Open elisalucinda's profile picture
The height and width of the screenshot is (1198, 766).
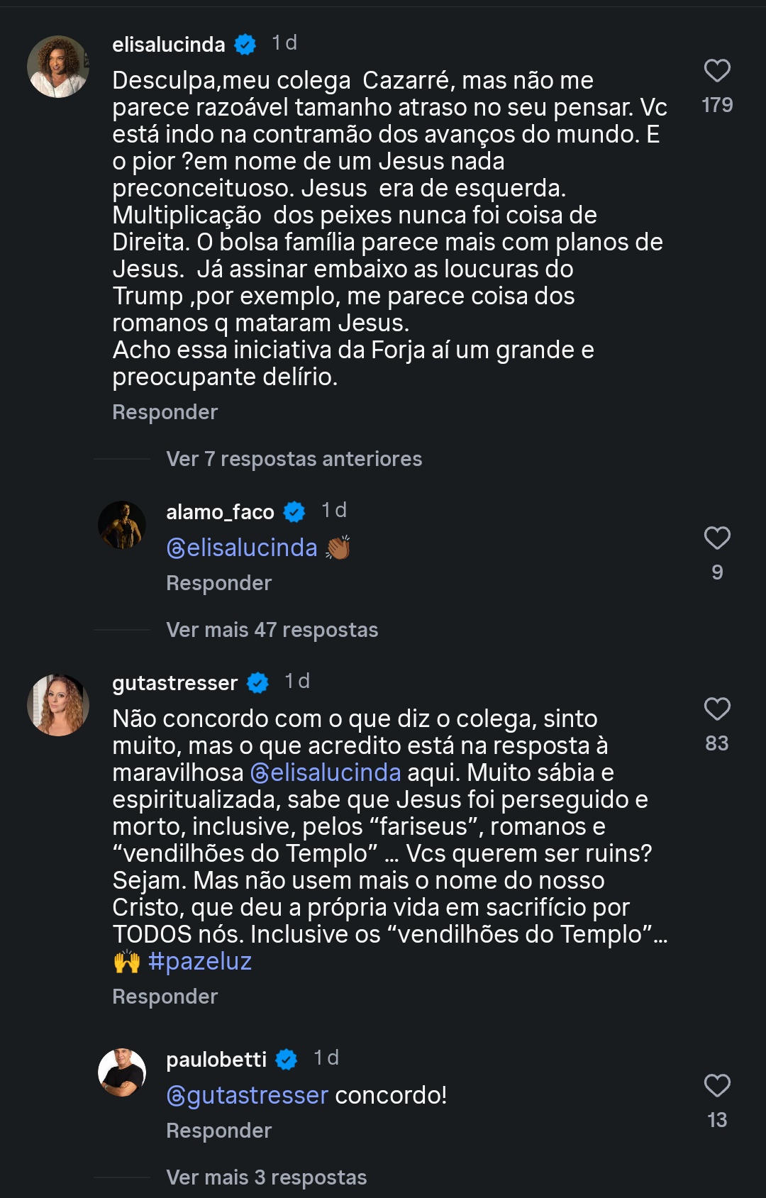click(58, 67)
